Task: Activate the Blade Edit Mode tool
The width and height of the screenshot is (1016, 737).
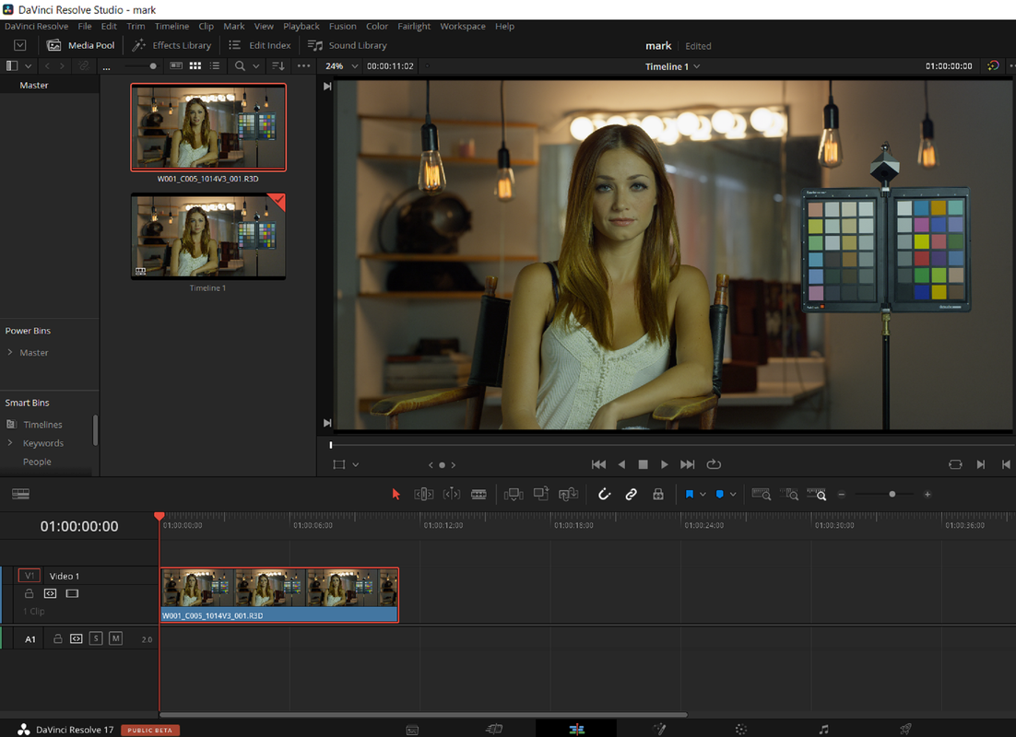Action: tap(478, 495)
